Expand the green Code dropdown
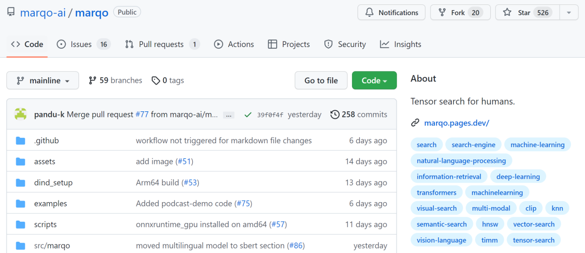Image resolution: width=585 pixels, height=253 pixels. coord(374,81)
